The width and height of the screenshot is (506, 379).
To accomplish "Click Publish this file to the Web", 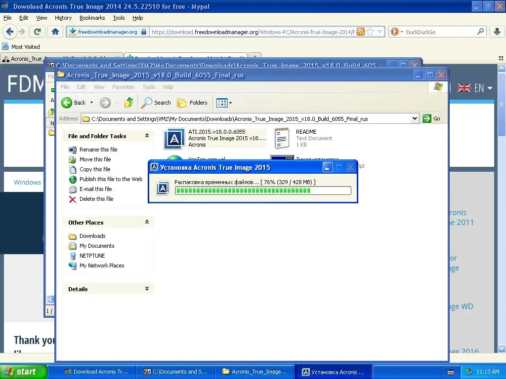I will pos(111,179).
